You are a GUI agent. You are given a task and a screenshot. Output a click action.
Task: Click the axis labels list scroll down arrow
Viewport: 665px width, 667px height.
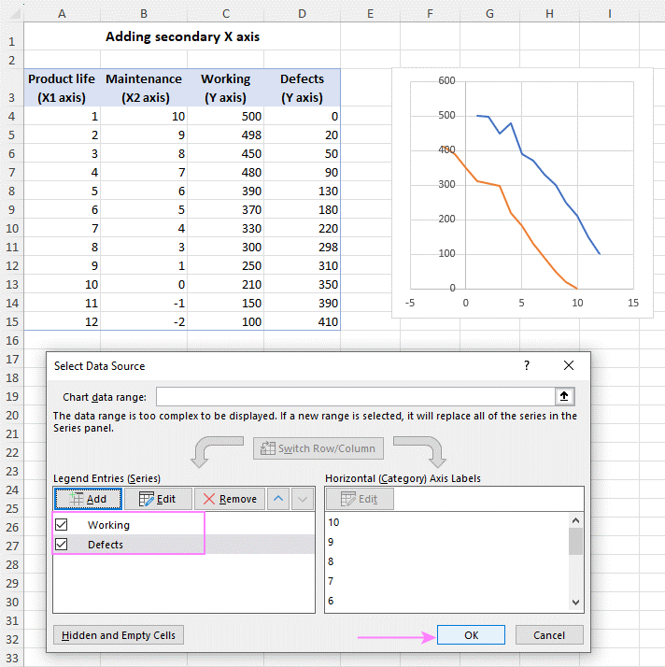(x=575, y=603)
